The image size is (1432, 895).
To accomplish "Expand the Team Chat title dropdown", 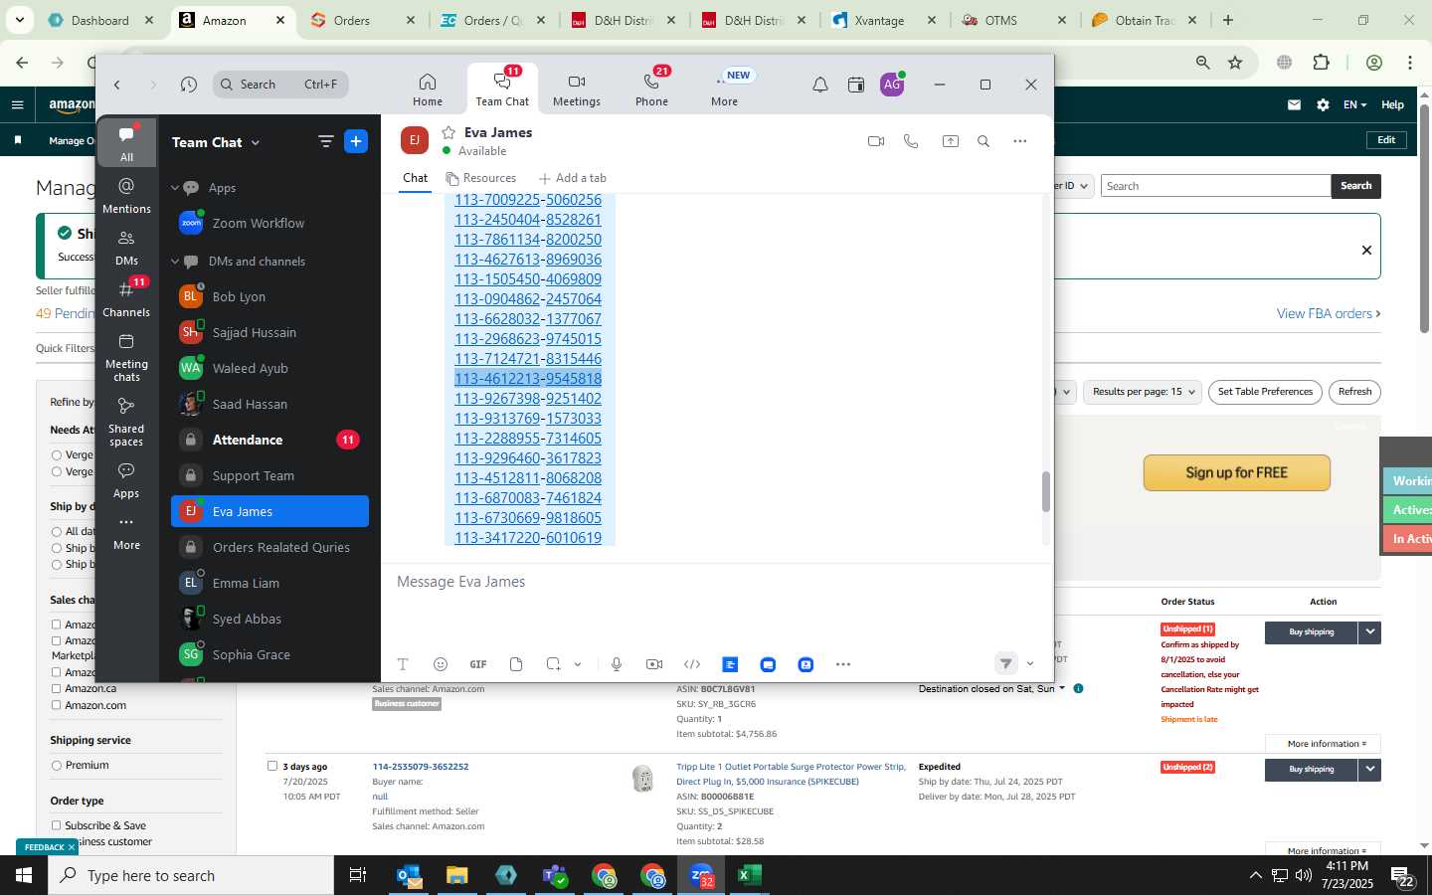I will (x=256, y=142).
